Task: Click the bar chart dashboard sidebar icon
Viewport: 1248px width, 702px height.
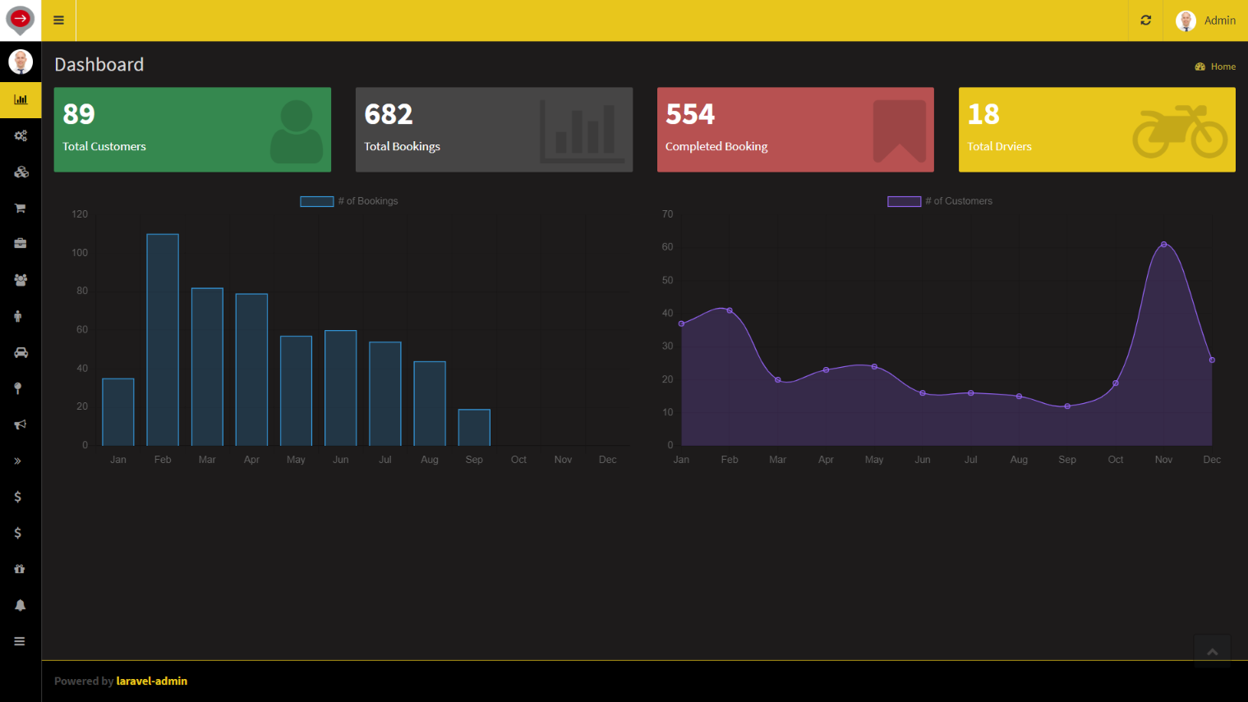Action: 21,99
